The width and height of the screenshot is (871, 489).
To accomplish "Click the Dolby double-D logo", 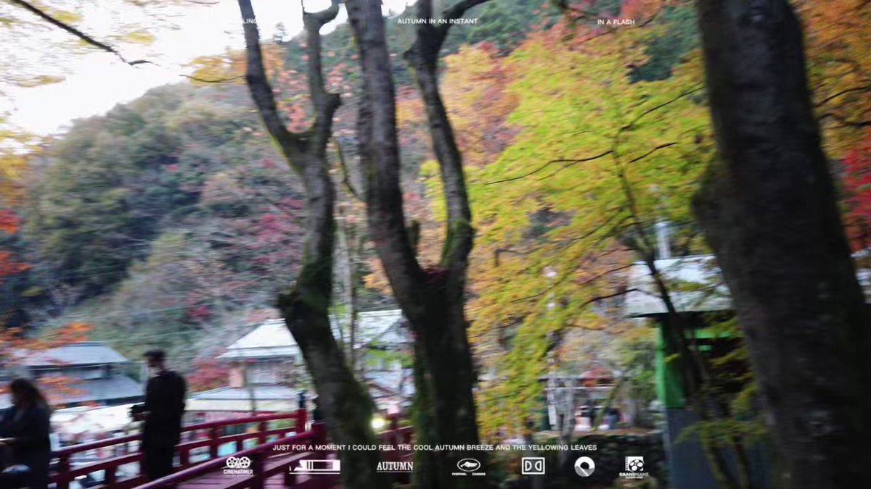I will click(533, 466).
